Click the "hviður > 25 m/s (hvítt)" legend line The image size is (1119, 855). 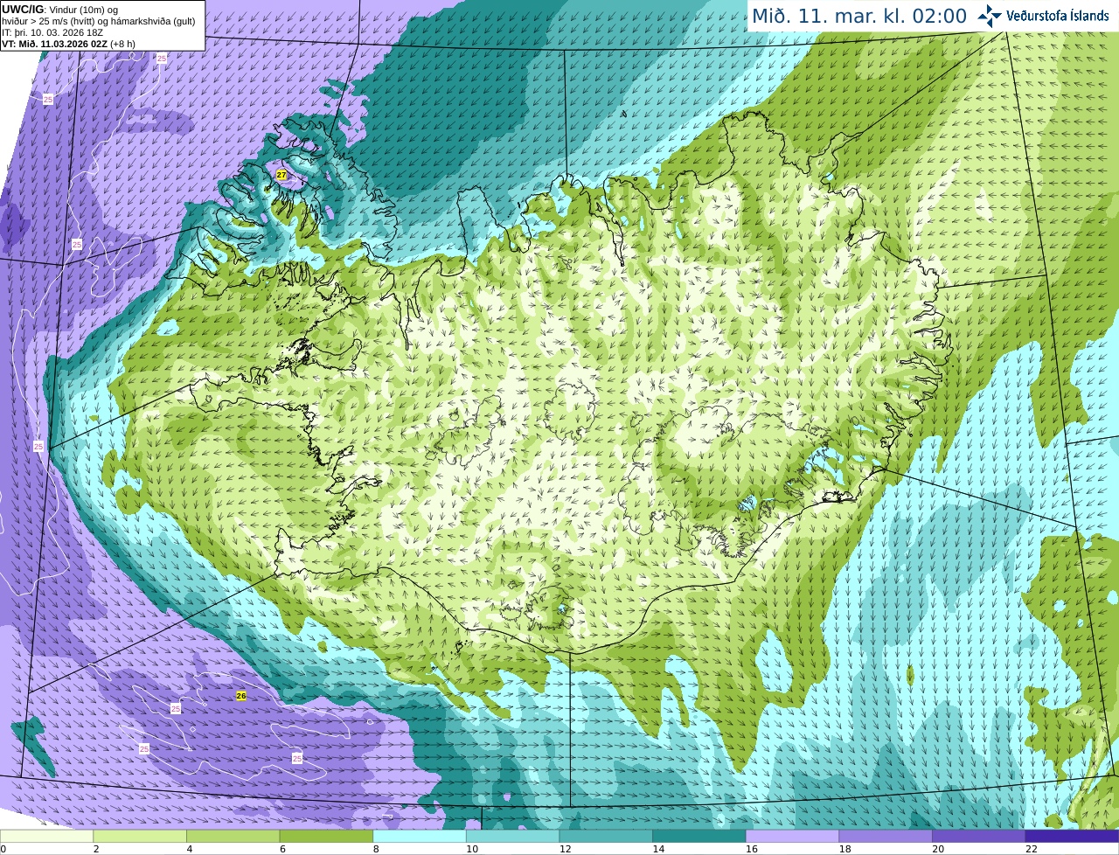click(99, 21)
